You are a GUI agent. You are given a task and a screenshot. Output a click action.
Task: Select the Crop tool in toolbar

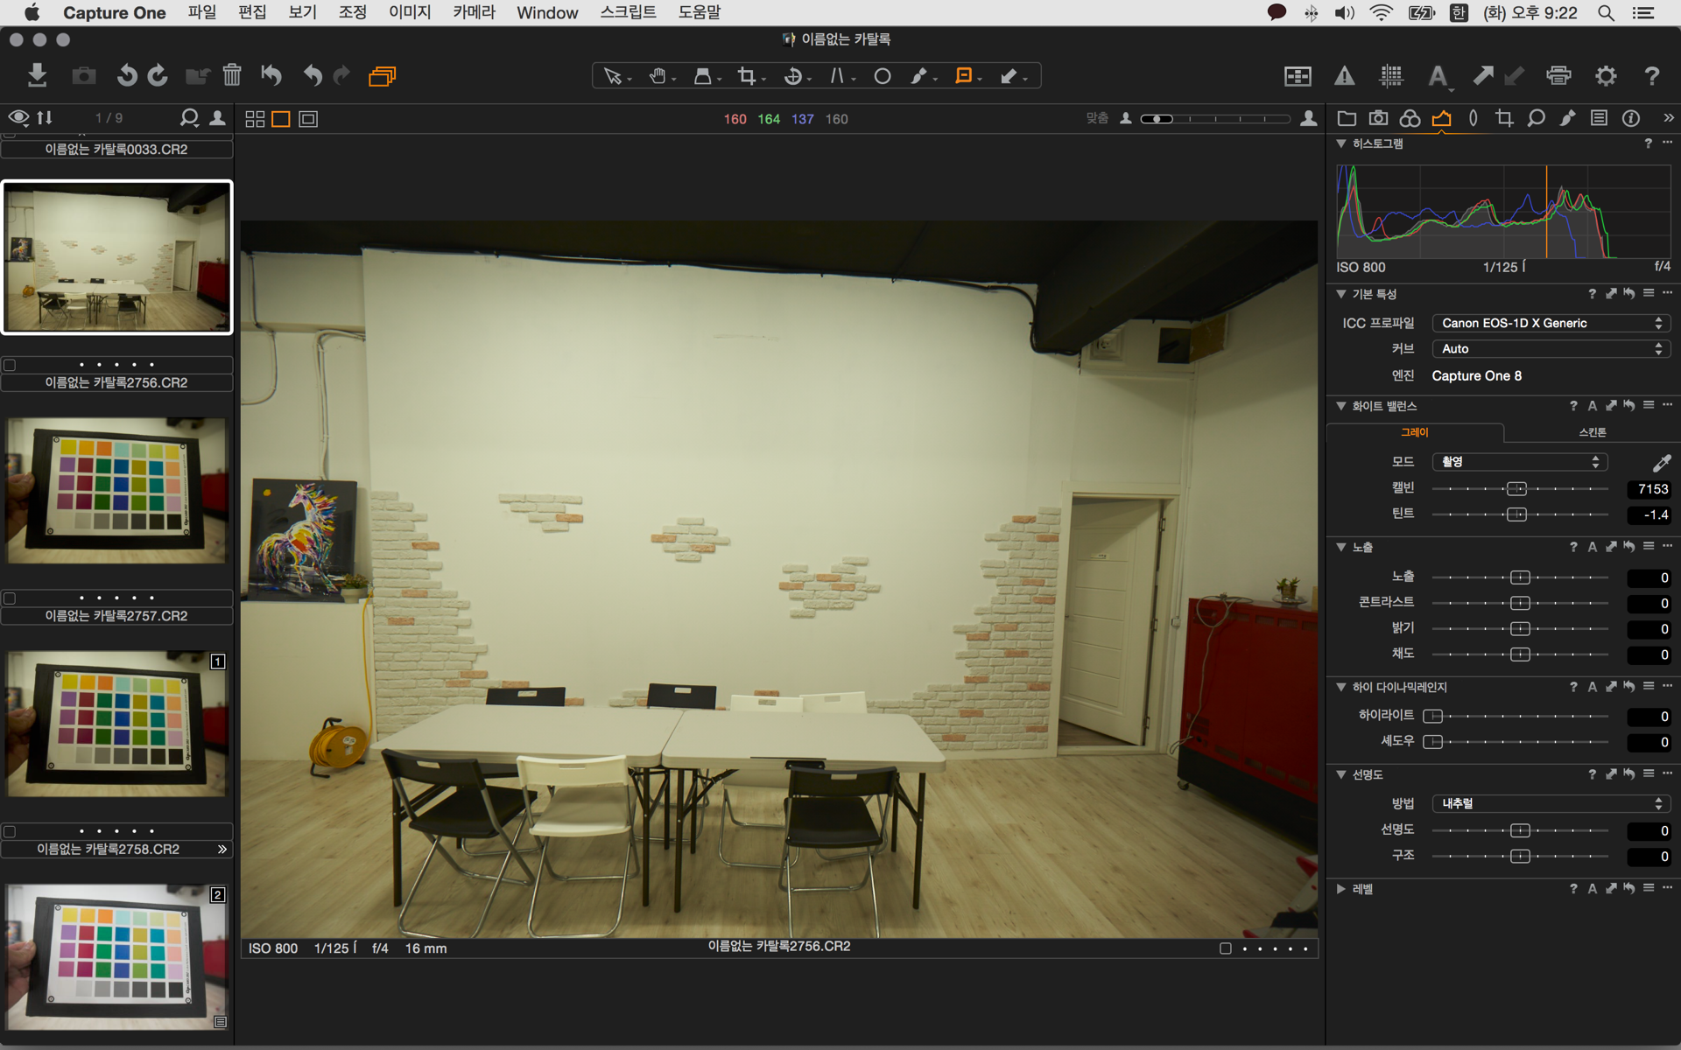[x=747, y=76]
